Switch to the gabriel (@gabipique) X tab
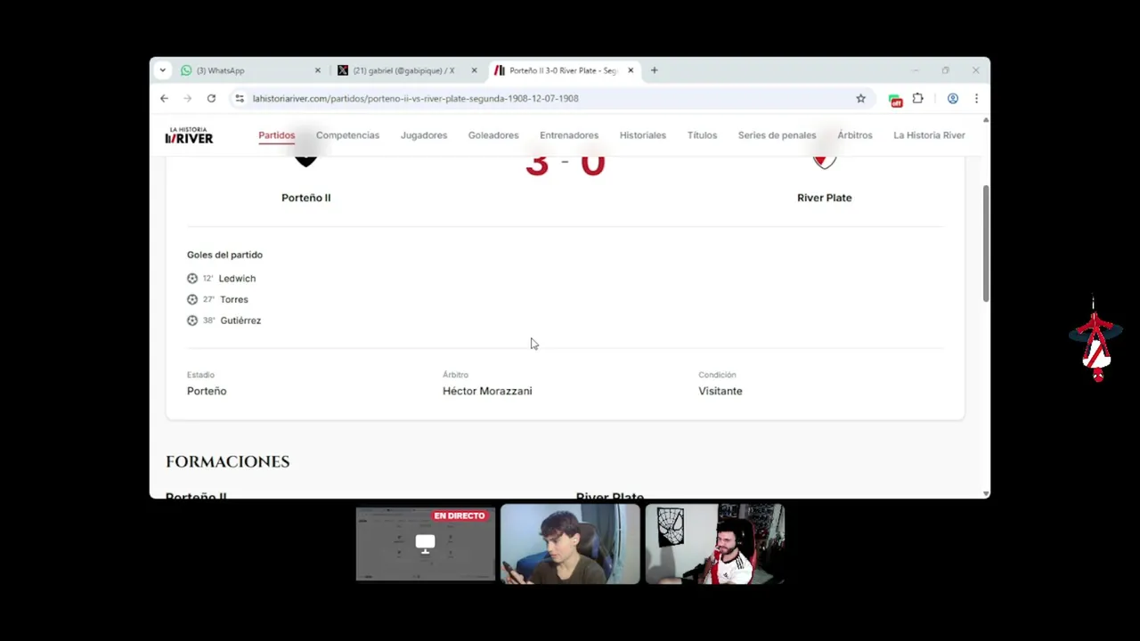Screen dimensions: 1140x641 (407, 70)
